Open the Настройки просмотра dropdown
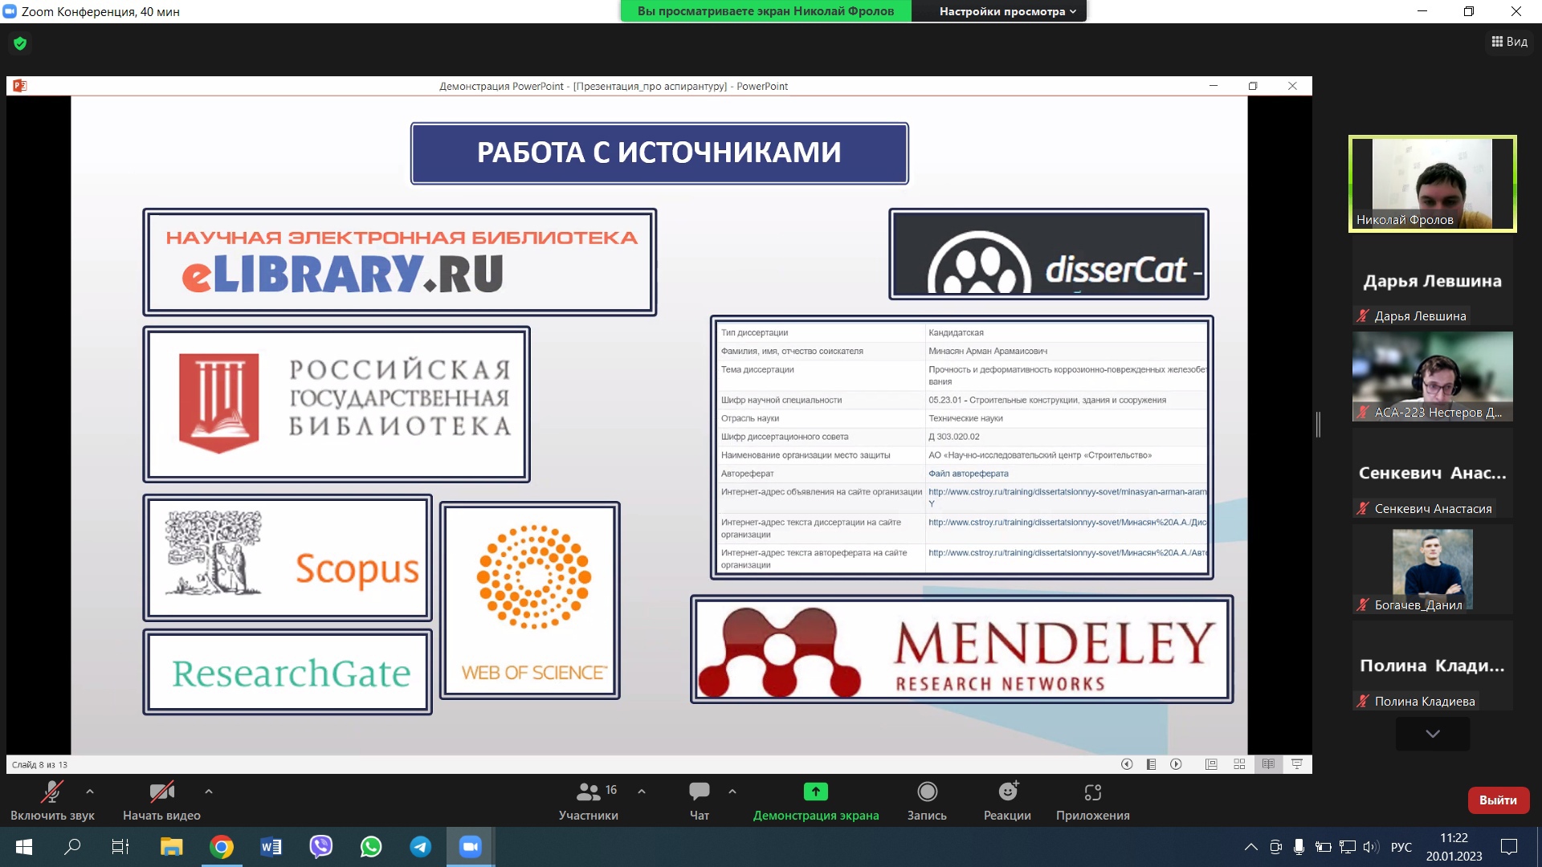Image resolution: width=1542 pixels, height=867 pixels. pos(1007,11)
